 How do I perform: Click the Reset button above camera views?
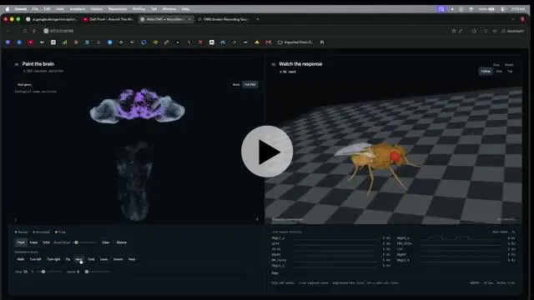[509, 65]
